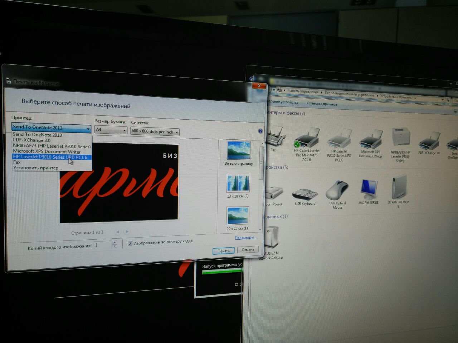The width and height of the screenshot is (458, 343).
Task: Click the 'Печать' button
Action: [x=223, y=251]
